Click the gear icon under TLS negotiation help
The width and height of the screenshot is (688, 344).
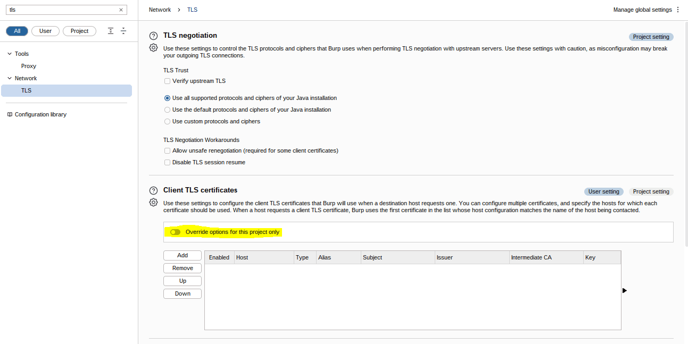[x=153, y=48]
